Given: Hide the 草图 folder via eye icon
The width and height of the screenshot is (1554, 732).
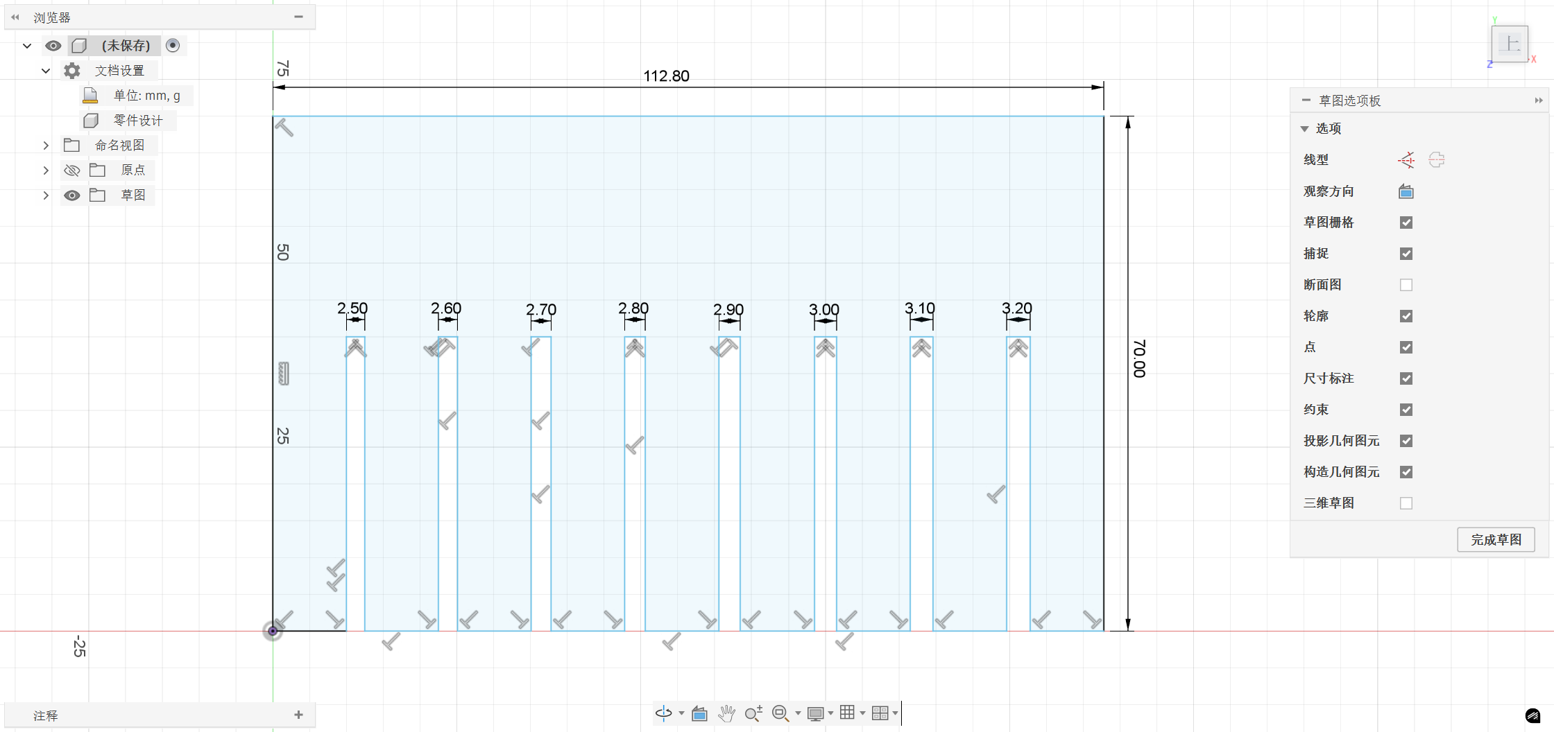Looking at the screenshot, I should 71,195.
